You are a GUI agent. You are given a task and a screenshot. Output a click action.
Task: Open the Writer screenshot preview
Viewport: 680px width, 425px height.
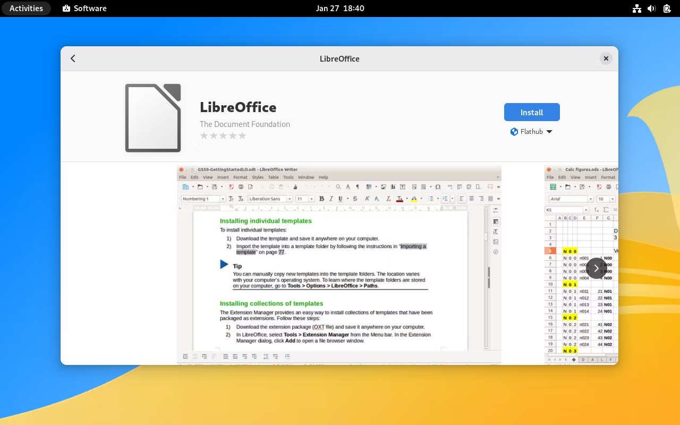(339, 265)
